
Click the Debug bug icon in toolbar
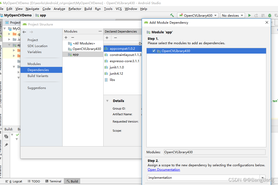(x=270, y=15)
